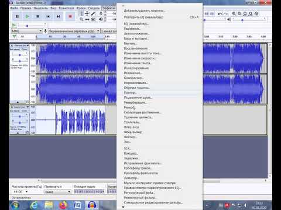Click the Play-at-speed green arrow

(x=13, y=25)
